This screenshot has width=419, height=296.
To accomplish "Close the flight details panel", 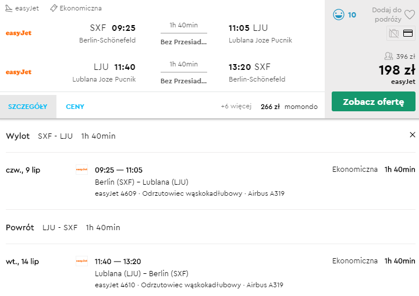I will [x=413, y=135].
